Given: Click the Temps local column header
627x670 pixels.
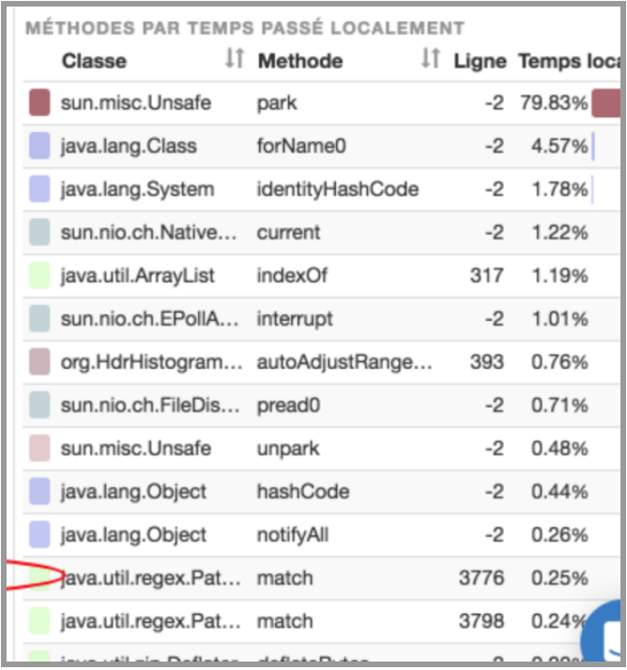Looking at the screenshot, I should point(566,61).
